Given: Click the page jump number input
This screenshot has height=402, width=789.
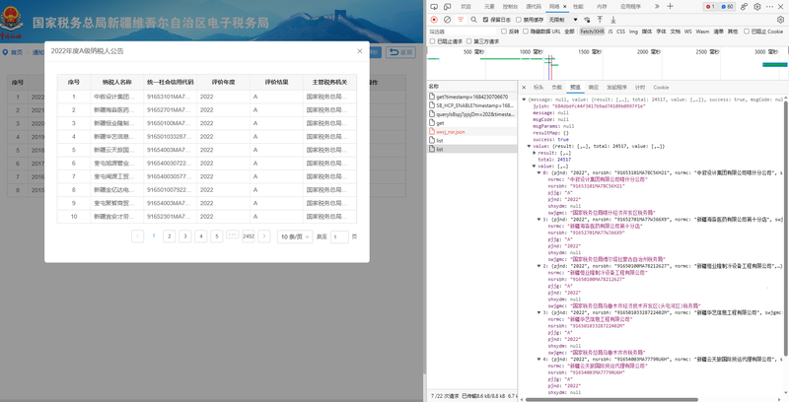Looking at the screenshot, I should click(x=339, y=236).
